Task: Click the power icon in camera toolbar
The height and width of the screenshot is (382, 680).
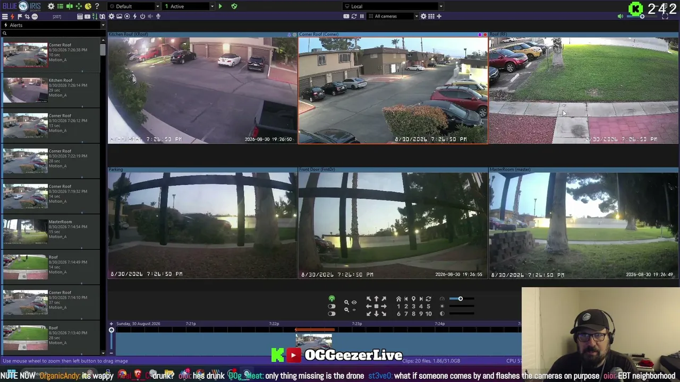Action: [142, 16]
